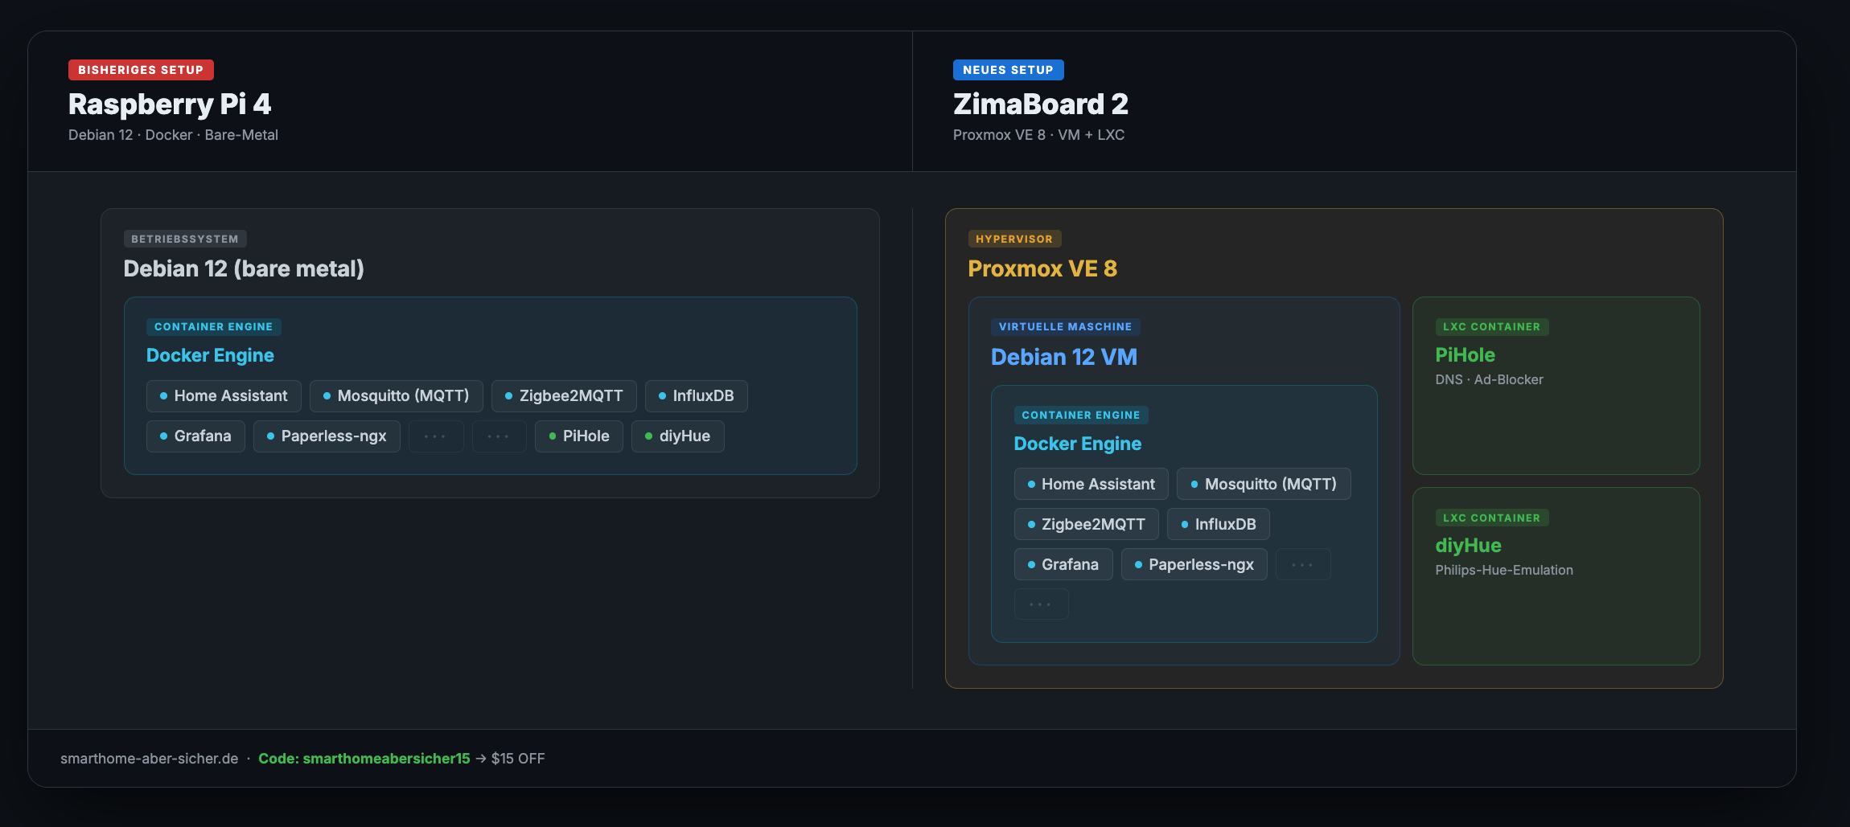1850x827 pixels.
Task: Click the red BISHERIGES SETUP badge
Action: pyautogui.click(x=141, y=70)
